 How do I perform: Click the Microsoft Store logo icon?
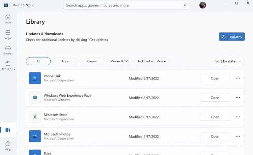pyautogui.click(x=6, y=5)
